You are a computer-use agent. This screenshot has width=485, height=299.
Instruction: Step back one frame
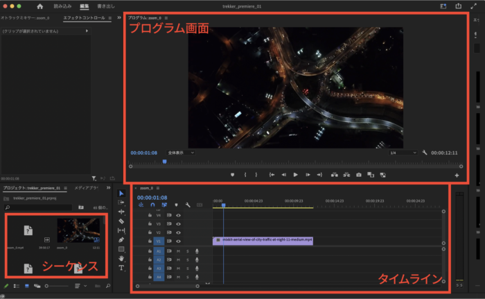pyautogui.click(x=283, y=175)
